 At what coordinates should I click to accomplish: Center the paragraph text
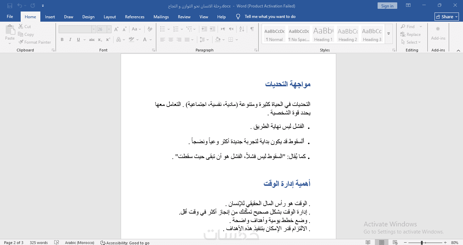[x=171, y=40]
